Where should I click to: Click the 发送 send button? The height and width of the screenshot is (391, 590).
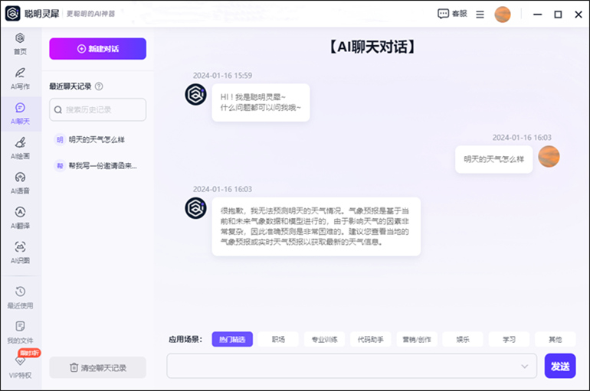tap(560, 366)
